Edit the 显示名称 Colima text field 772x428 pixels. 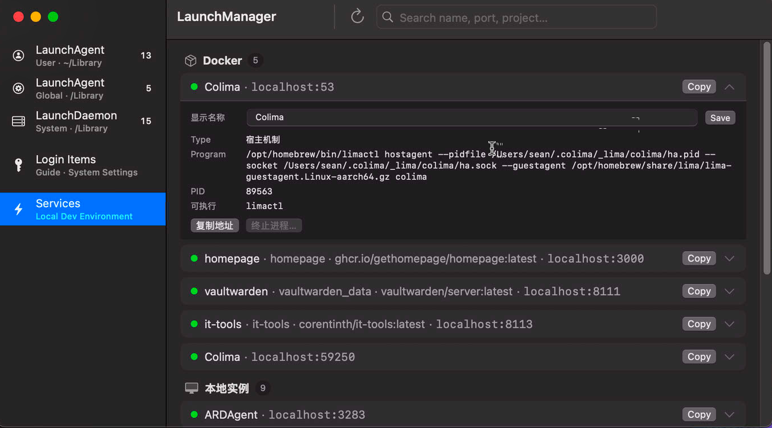coord(472,117)
